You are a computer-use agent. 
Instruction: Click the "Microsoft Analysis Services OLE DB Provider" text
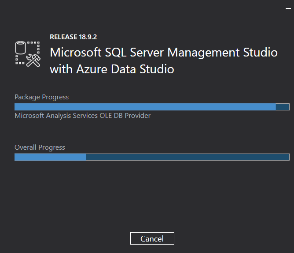pyautogui.click(x=83, y=116)
